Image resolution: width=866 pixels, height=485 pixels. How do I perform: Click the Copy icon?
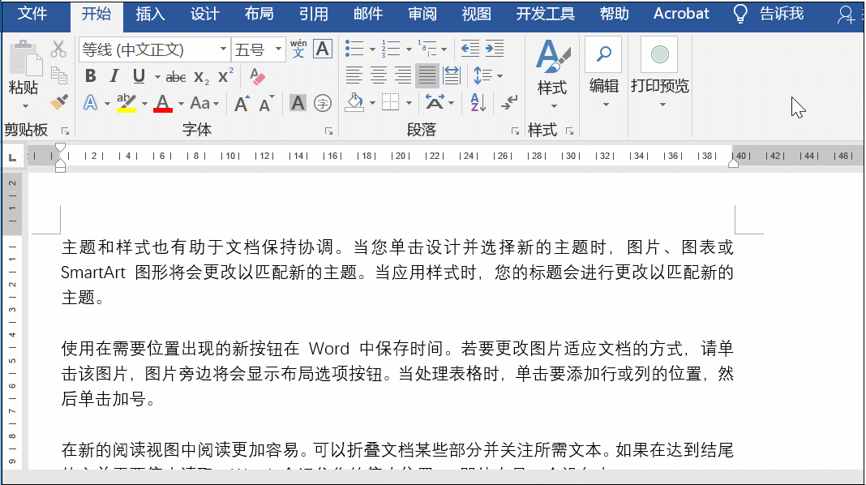[58, 75]
